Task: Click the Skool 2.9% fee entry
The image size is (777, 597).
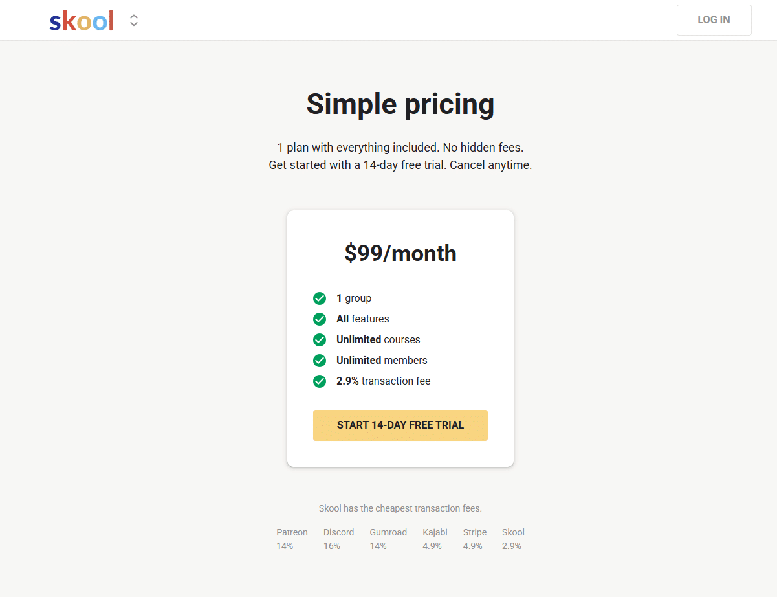Action: [513, 539]
